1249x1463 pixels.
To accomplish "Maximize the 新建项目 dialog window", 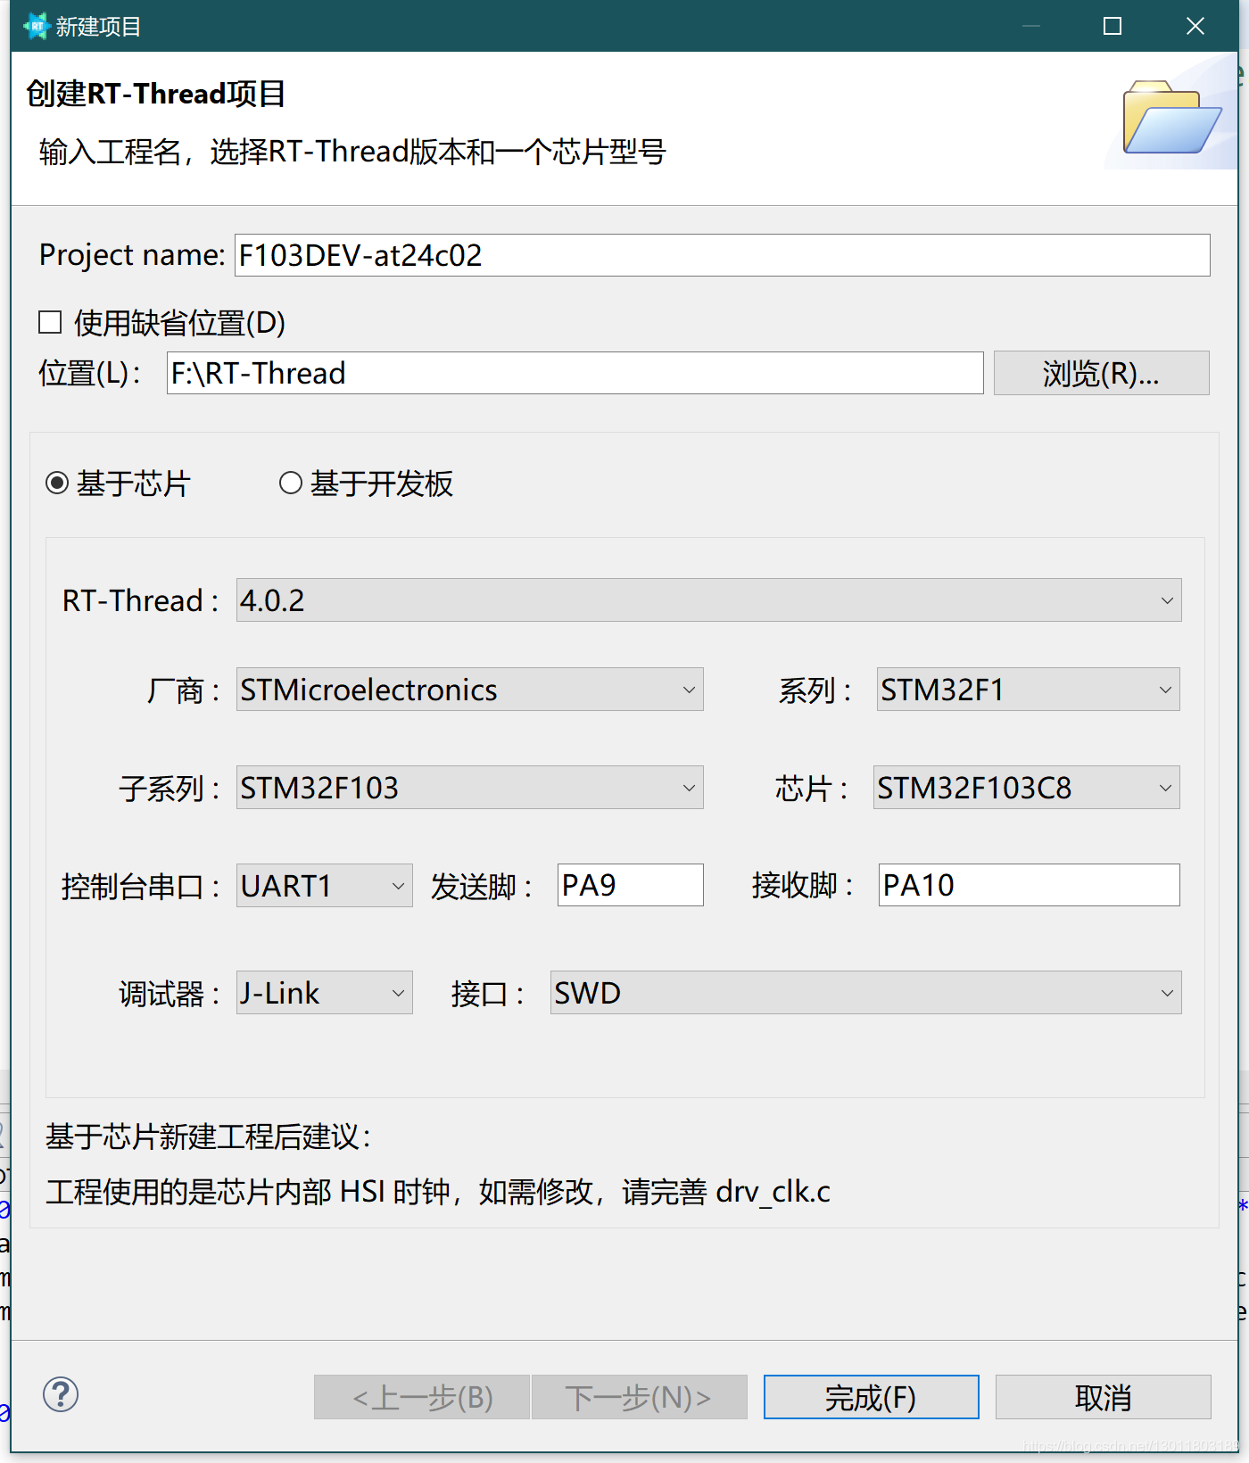I will 1113,26.
